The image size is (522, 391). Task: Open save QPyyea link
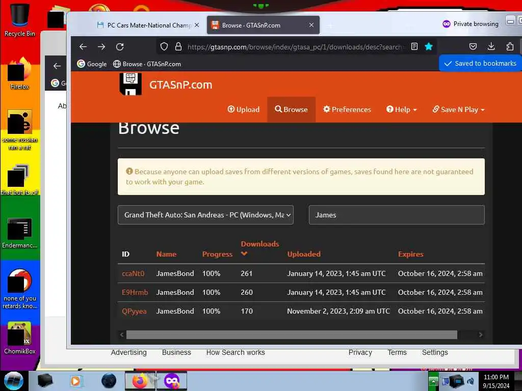[134, 311]
